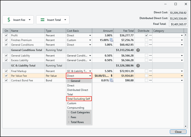Click dollar symbol in Per Value Fee amount
Screen dimensions: 191x137
click(x=111, y=76)
